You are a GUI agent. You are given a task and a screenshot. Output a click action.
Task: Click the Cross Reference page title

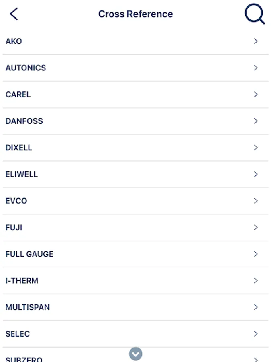(x=136, y=14)
